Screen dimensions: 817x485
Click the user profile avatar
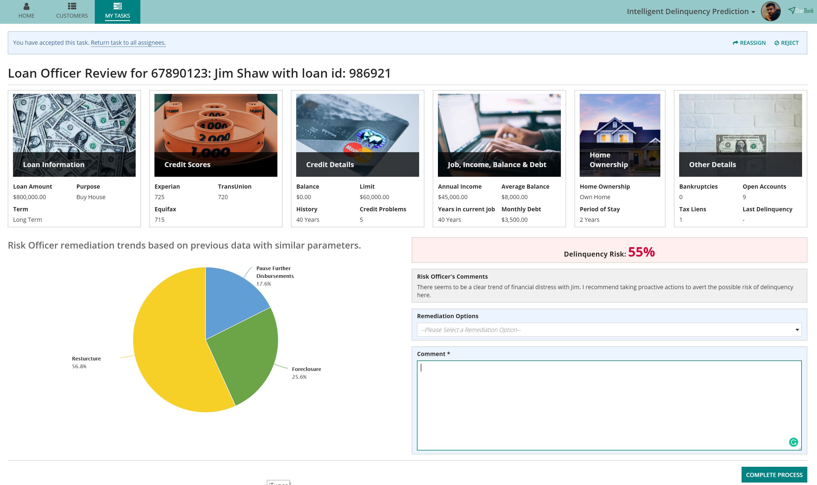click(771, 11)
